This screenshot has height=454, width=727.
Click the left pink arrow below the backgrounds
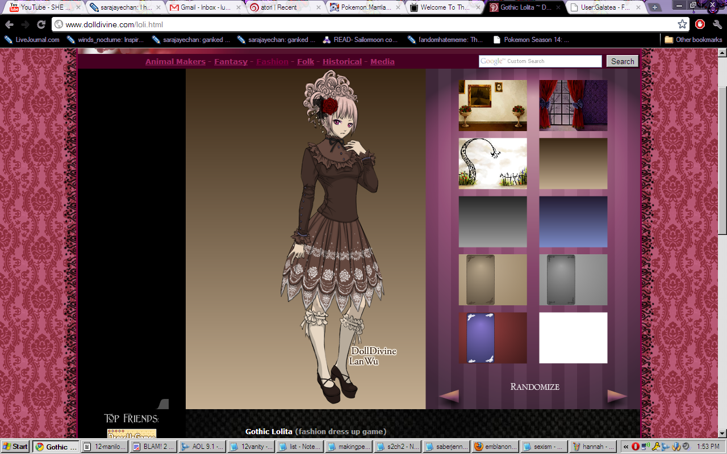pyautogui.click(x=449, y=396)
